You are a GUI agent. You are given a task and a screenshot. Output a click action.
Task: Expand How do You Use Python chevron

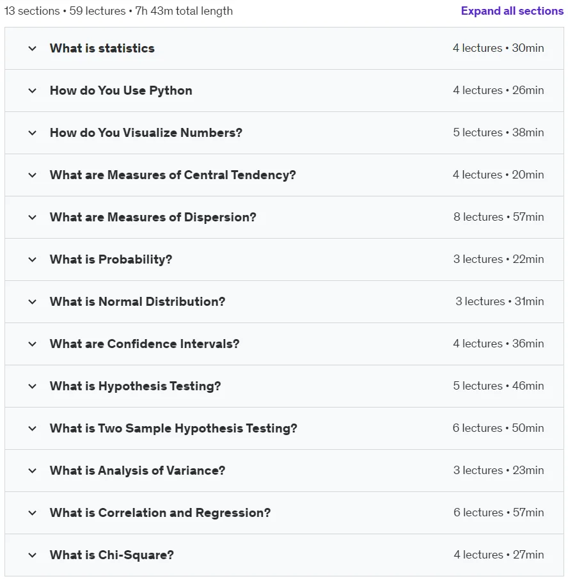pyautogui.click(x=33, y=90)
